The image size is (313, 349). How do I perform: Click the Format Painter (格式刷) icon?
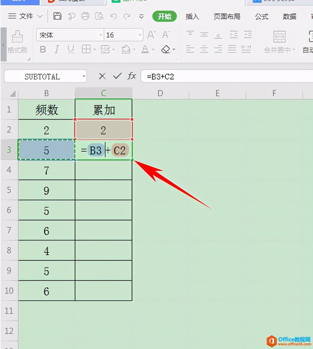coord(17,42)
